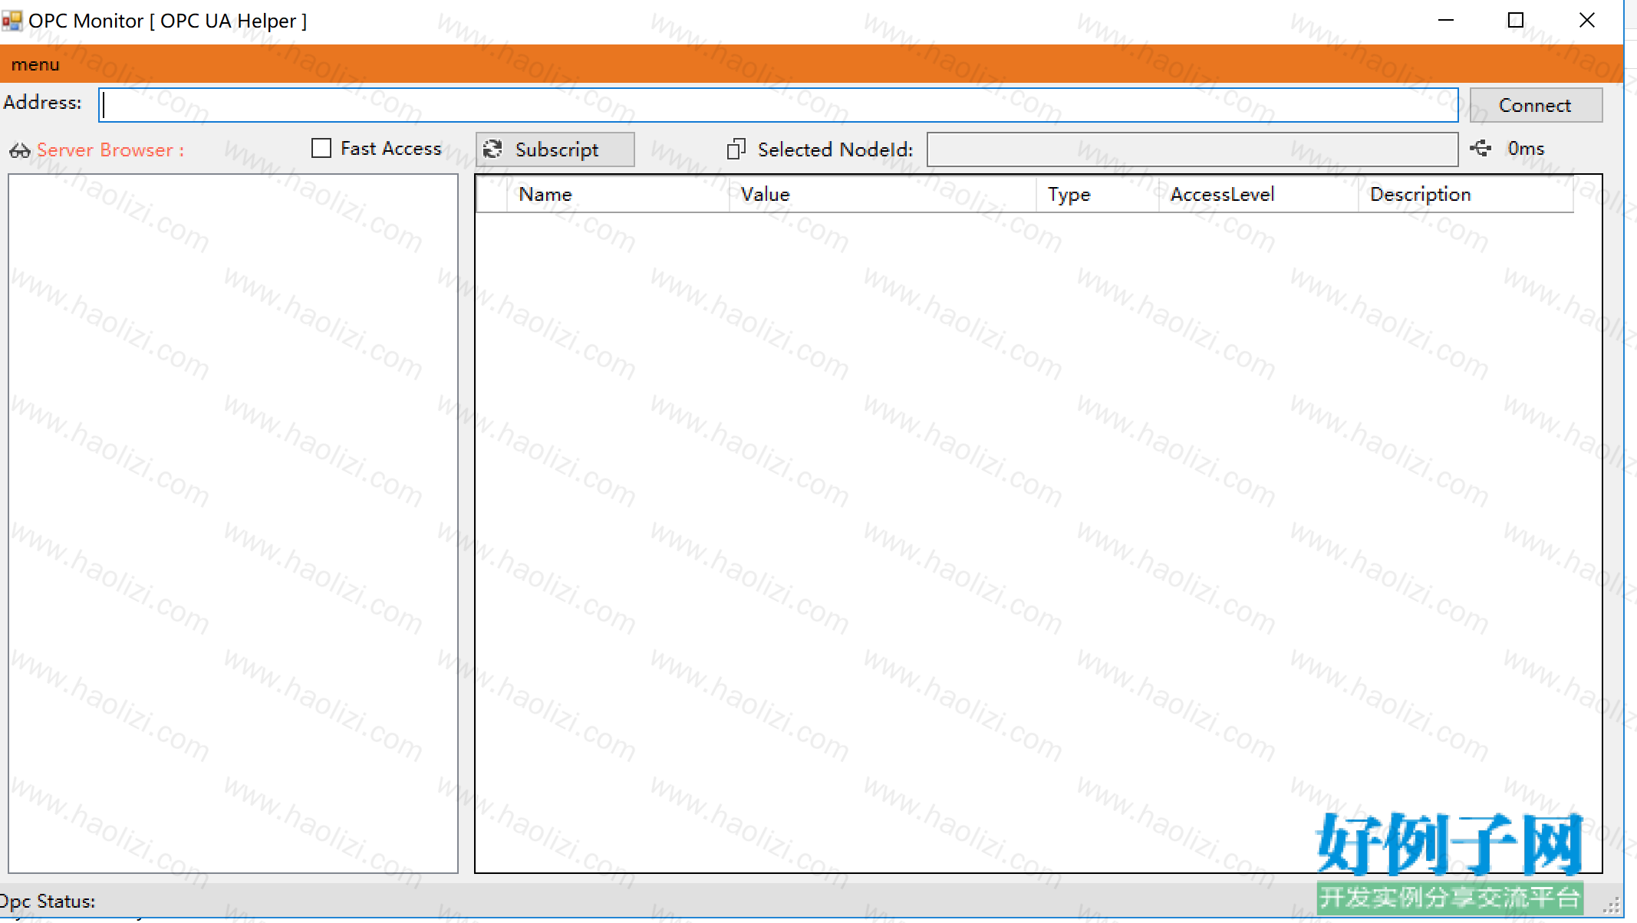Click the Address label
1637x923 pixels.
click(x=42, y=103)
